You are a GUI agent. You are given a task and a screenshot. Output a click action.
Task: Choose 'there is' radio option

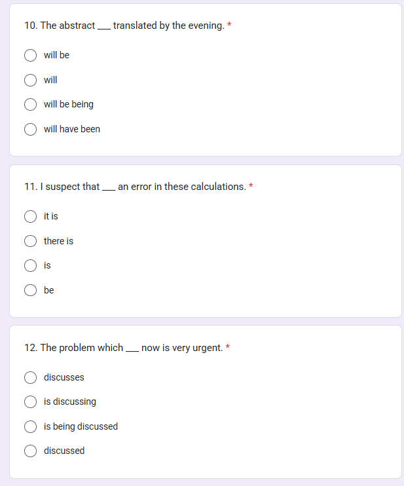pos(30,241)
